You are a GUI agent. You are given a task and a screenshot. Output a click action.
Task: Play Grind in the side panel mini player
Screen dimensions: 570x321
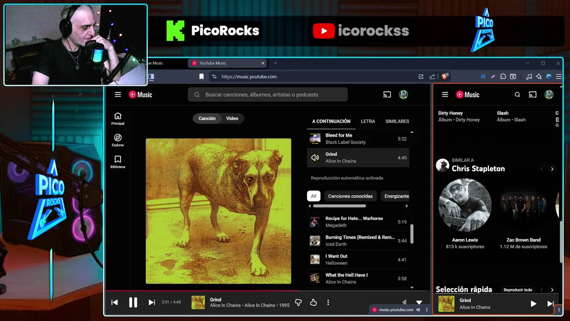click(533, 304)
